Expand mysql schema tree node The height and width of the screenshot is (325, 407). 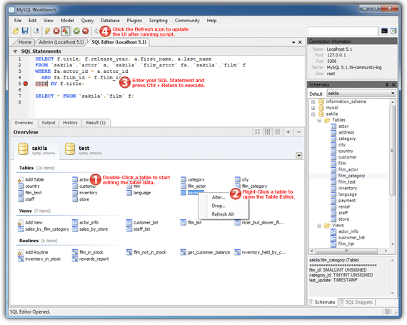(x=313, y=108)
